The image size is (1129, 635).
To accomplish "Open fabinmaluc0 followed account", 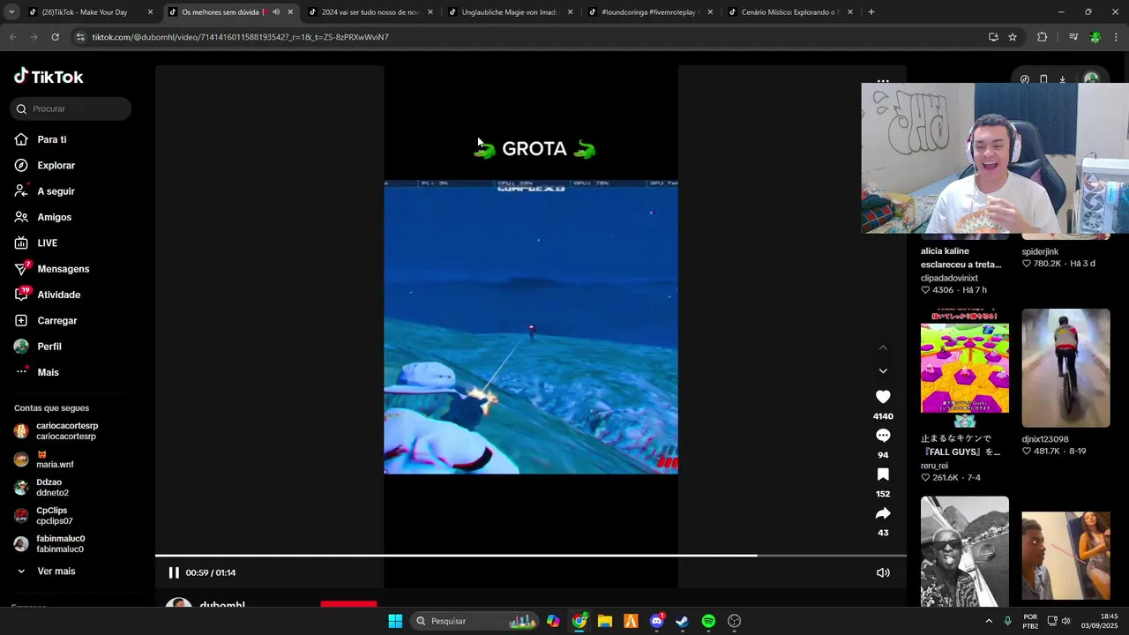I will (x=49, y=544).
